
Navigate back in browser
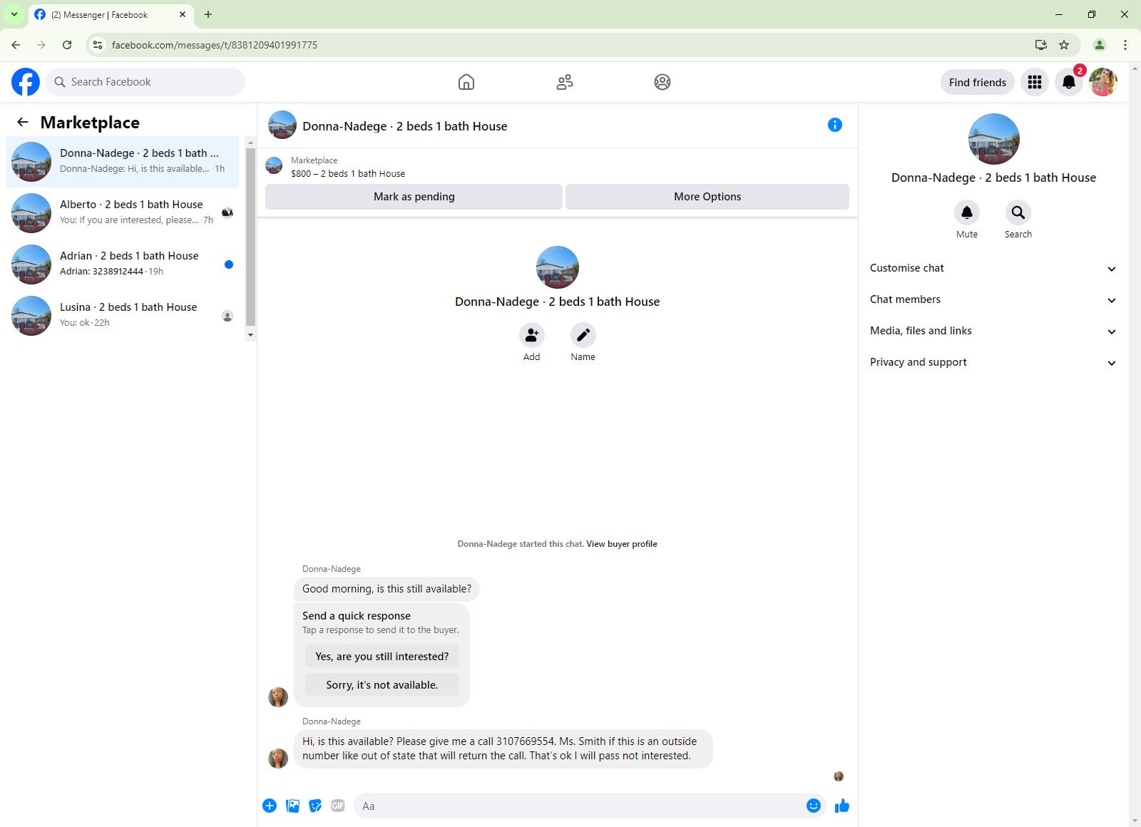pyautogui.click(x=16, y=45)
